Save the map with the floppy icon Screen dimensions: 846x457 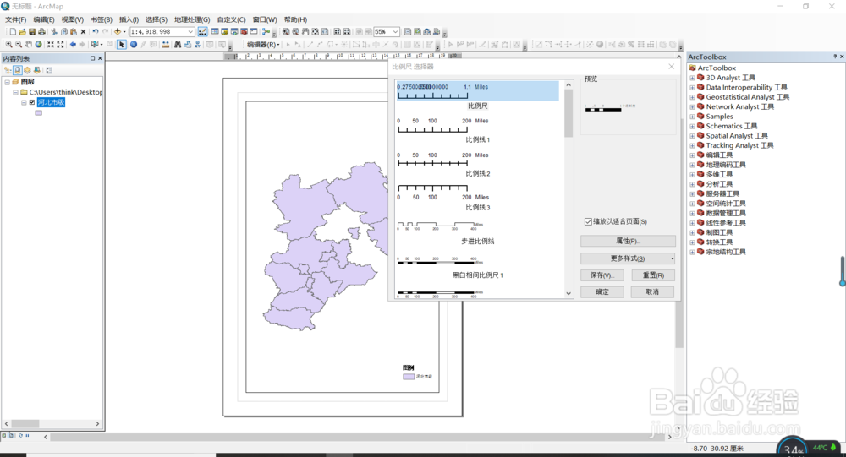click(32, 32)
